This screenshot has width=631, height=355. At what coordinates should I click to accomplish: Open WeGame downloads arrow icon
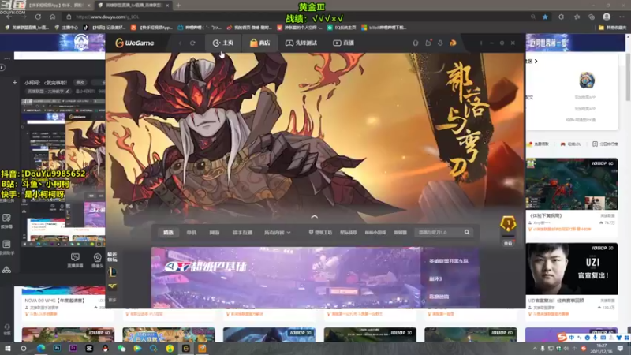click(440, 43)
